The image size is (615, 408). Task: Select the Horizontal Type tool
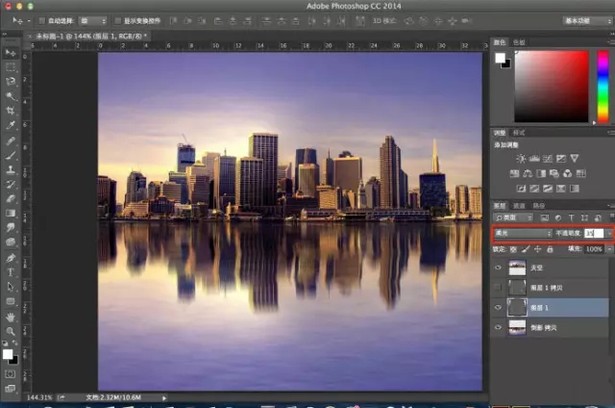tap(11, 271)
